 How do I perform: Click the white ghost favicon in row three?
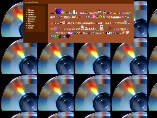point(60,23)
